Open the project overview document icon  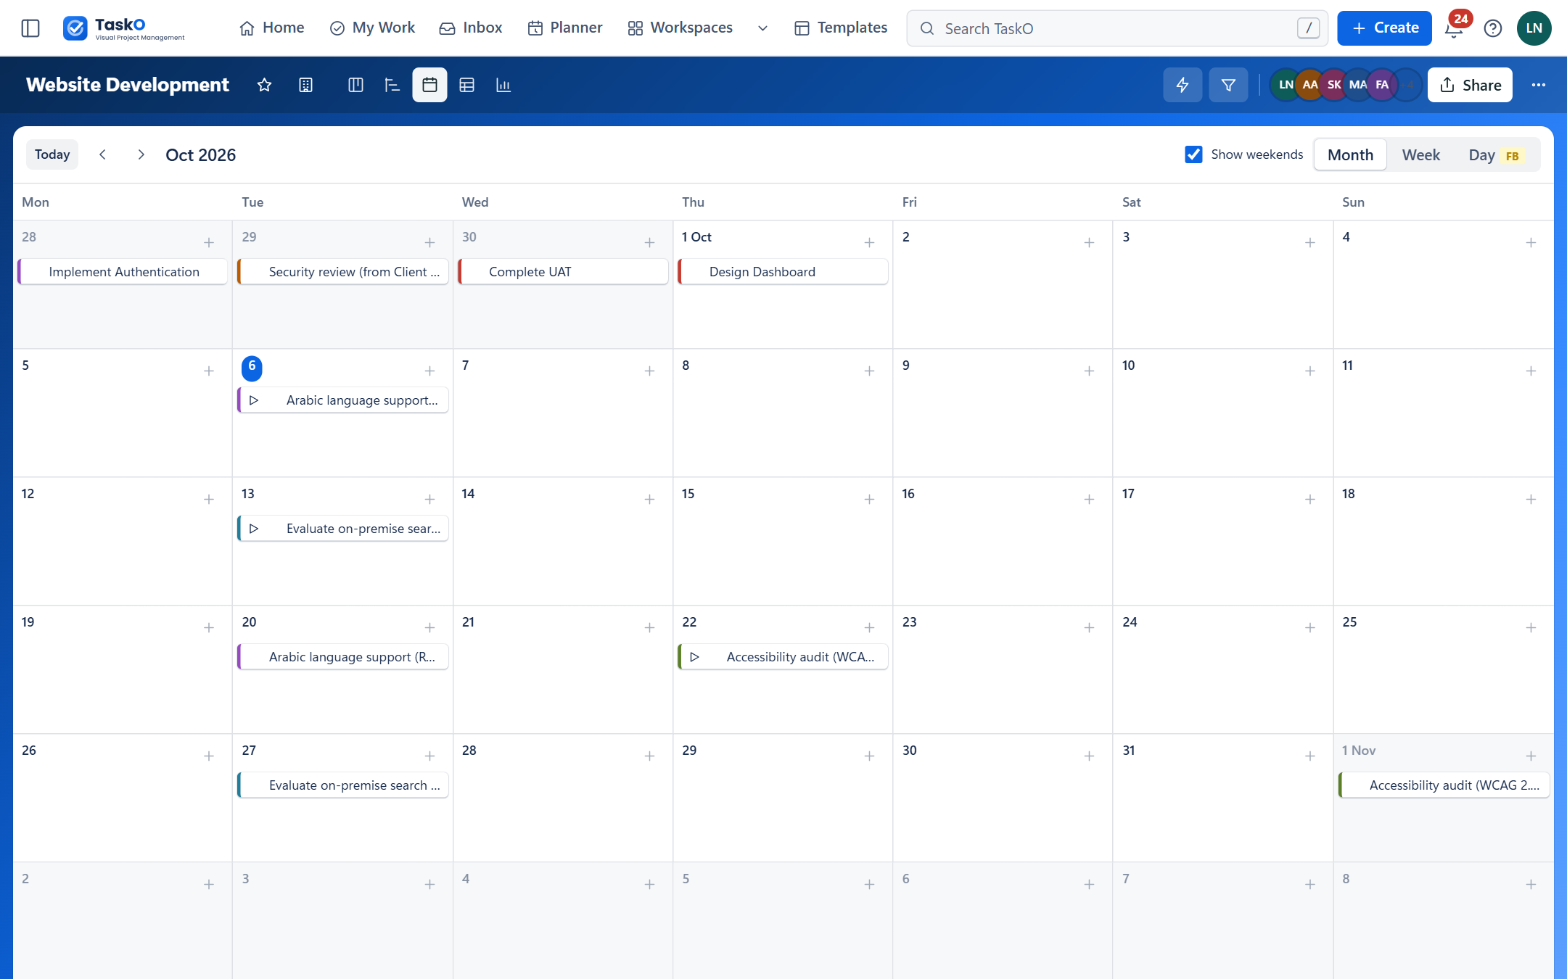(306, 85)
